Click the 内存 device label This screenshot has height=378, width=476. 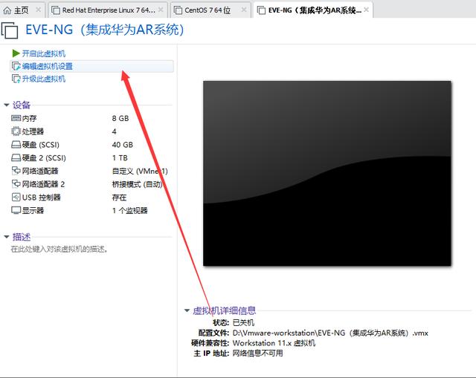point(30,118)
